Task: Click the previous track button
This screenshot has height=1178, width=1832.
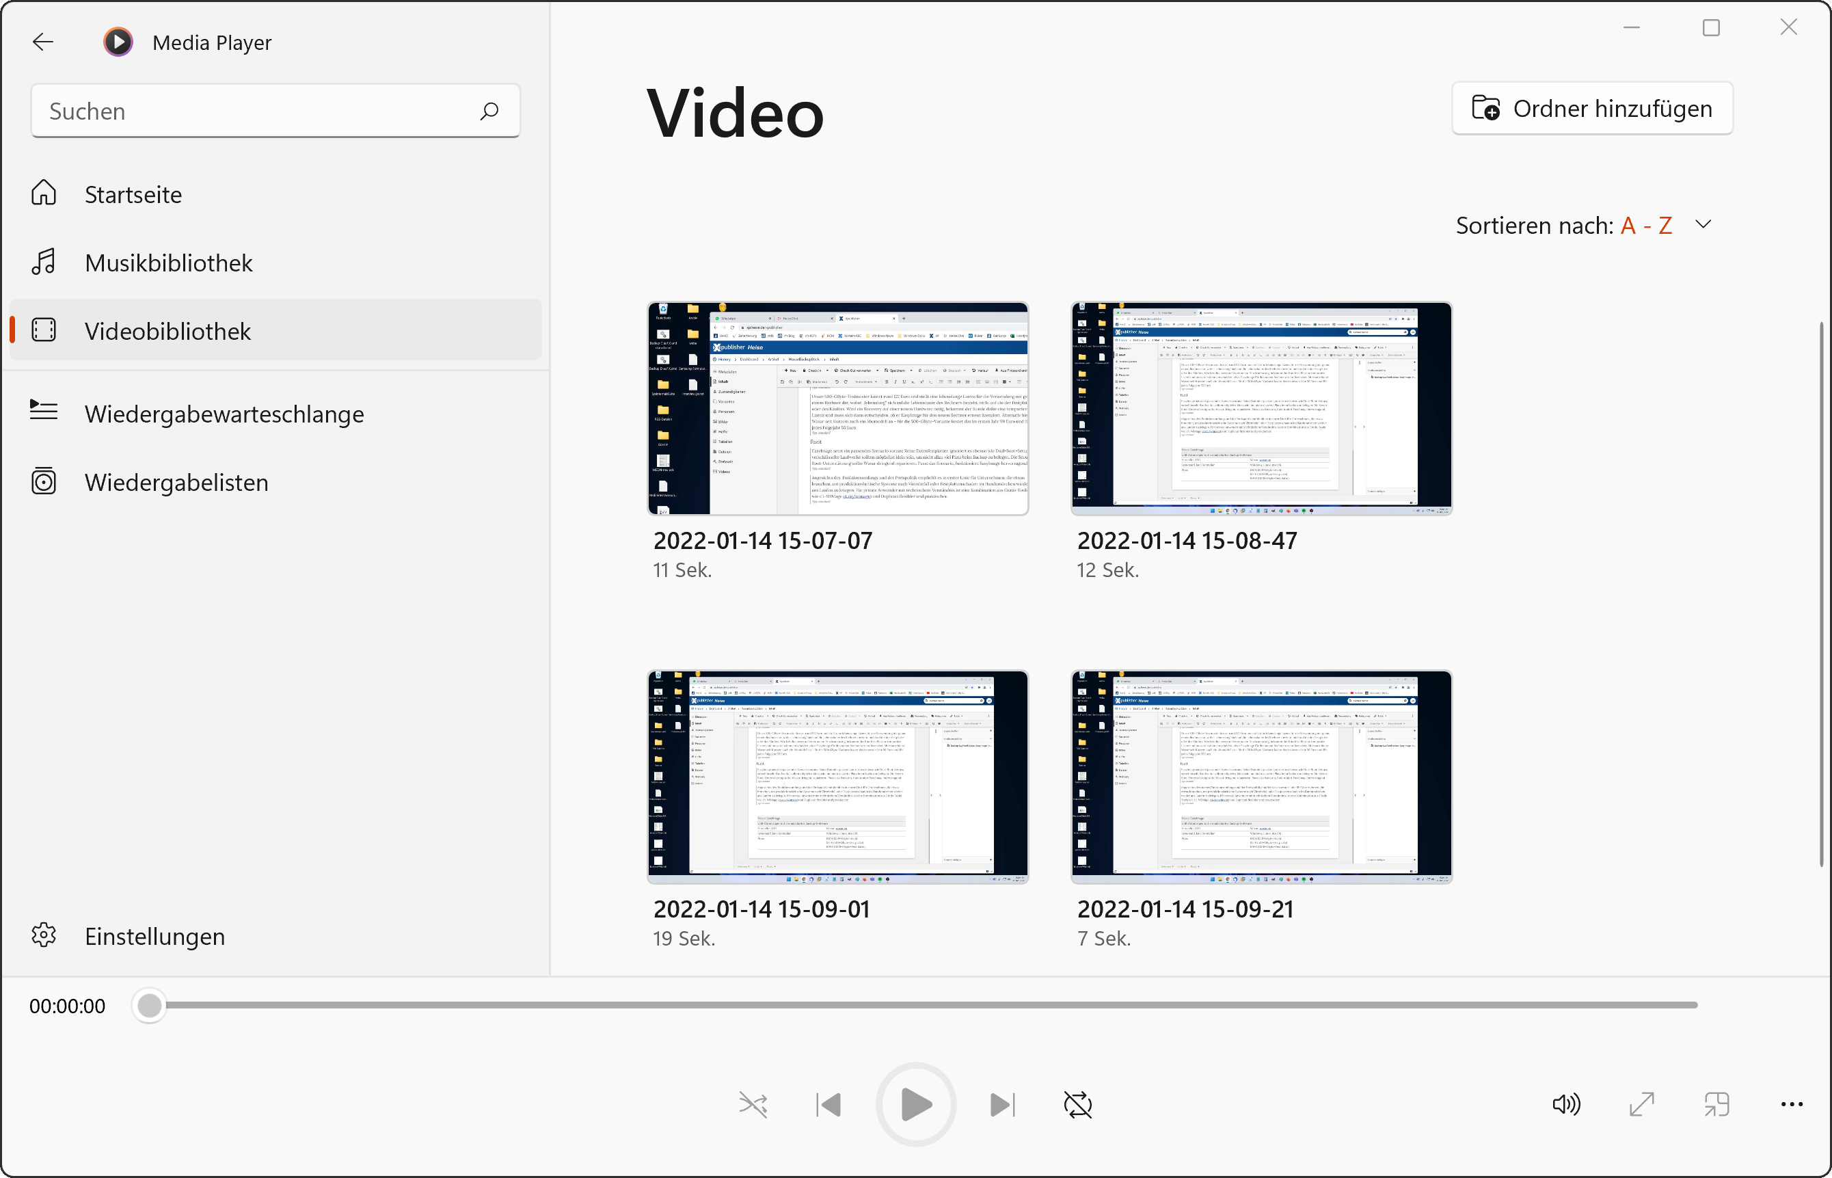Action: point(829,1105)
